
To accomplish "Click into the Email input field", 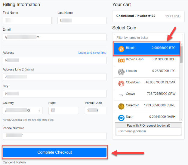I will (54, 37).
